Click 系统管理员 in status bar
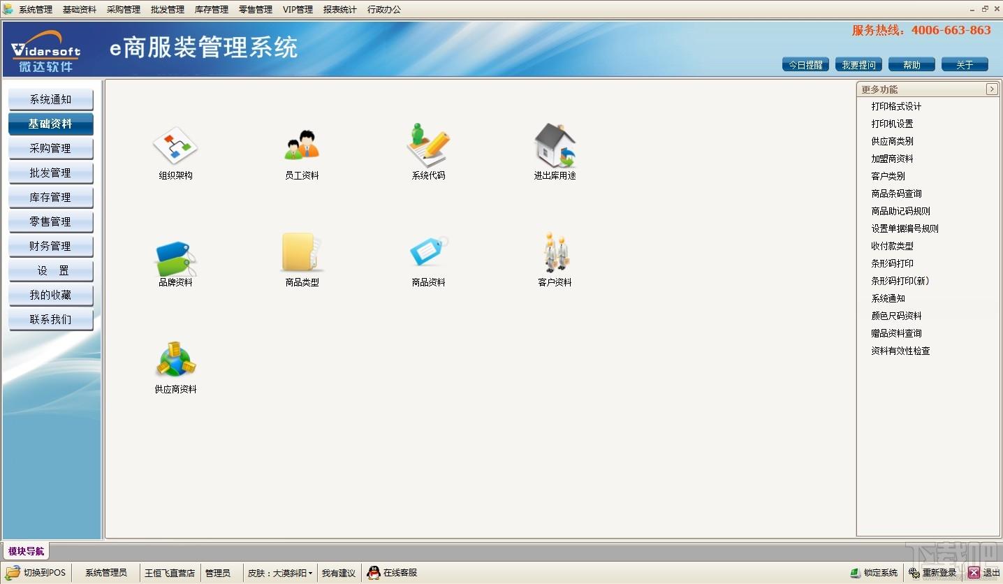Screen dimensions: 1003x584 click(106, 573)
